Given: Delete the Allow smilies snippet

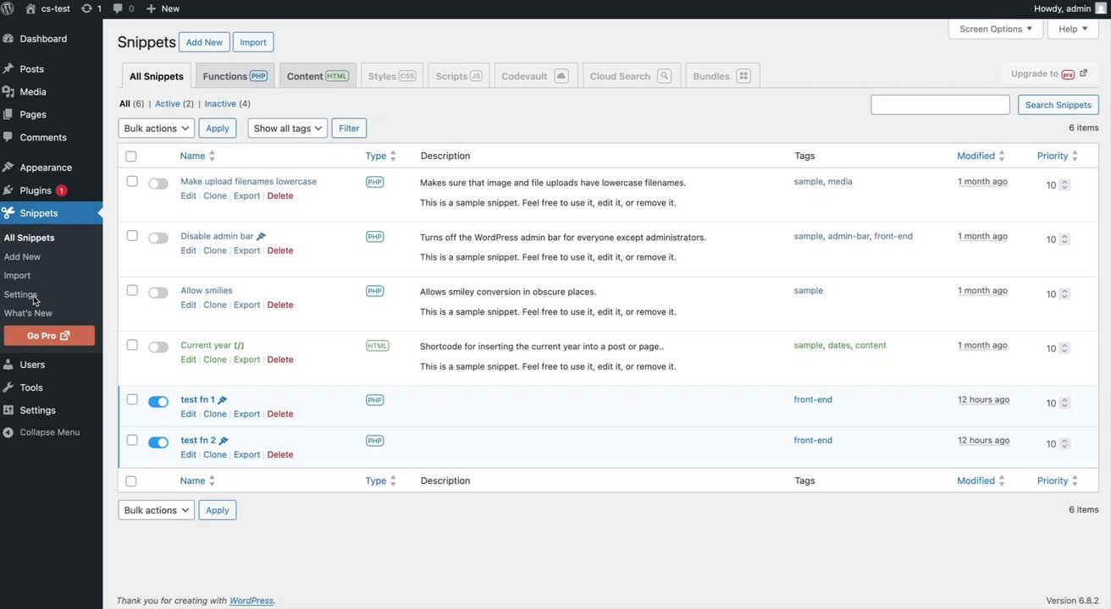Looking at the screenshot, I should pyautogui.click(x=280, y=305).
